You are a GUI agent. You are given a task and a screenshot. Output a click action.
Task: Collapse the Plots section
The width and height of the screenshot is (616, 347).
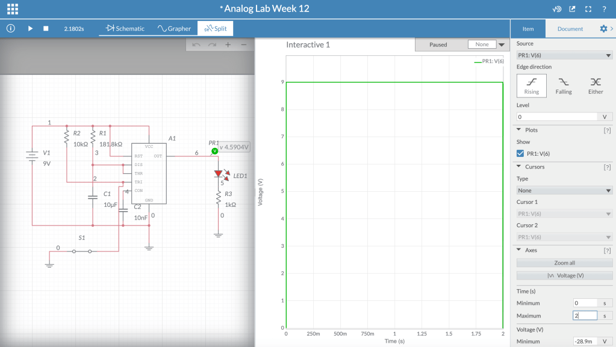[518, 129]
